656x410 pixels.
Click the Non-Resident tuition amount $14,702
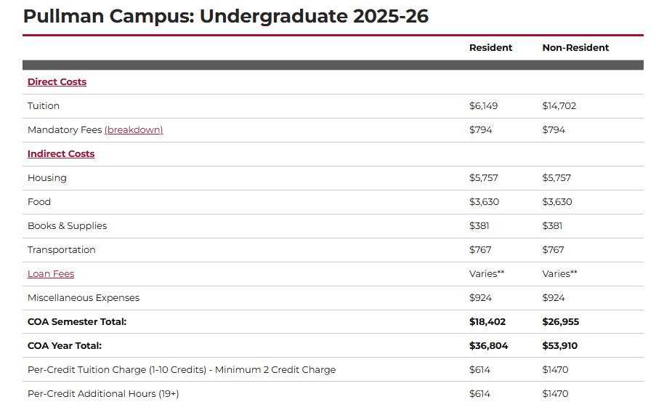point(559,106)
